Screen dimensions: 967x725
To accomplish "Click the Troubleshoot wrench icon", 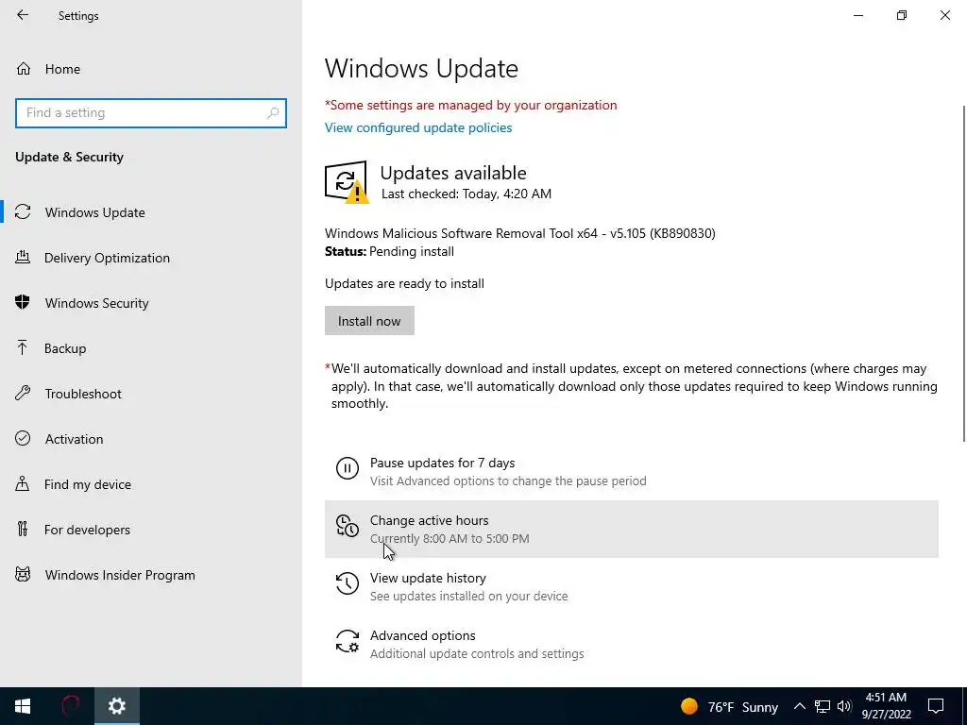I will pyautogui.click(x=23, y=394).
